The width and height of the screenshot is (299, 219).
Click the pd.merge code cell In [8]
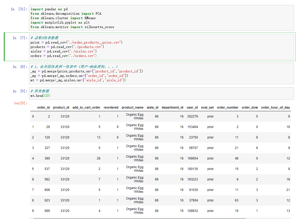[161, 73]
